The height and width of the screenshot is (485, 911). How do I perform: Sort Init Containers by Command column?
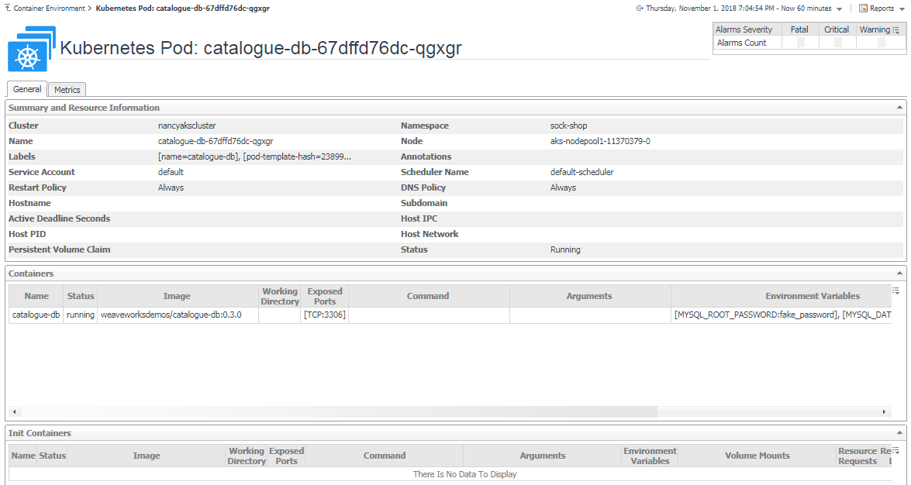point(384,456)
